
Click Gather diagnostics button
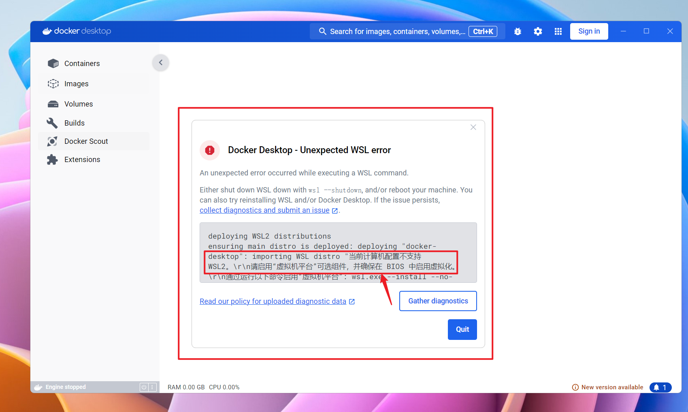[x=438, y=301]
